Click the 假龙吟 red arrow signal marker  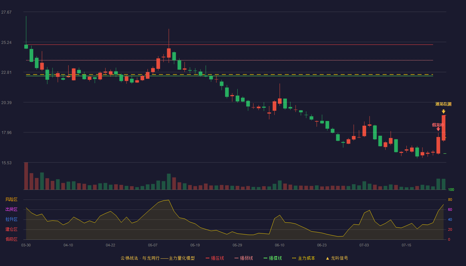tap(438, 129)
